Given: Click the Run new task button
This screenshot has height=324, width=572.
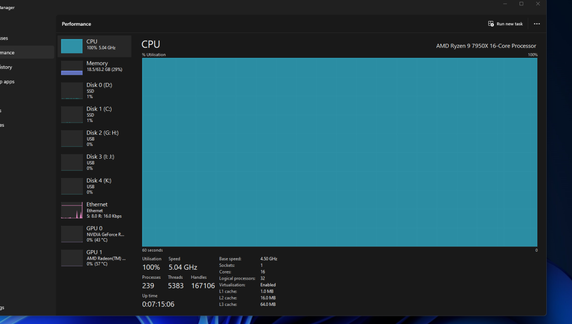Looking at the screenshot, I should 505,23.
